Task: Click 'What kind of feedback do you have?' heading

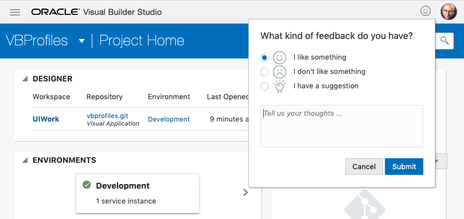Action: [337, 36]
